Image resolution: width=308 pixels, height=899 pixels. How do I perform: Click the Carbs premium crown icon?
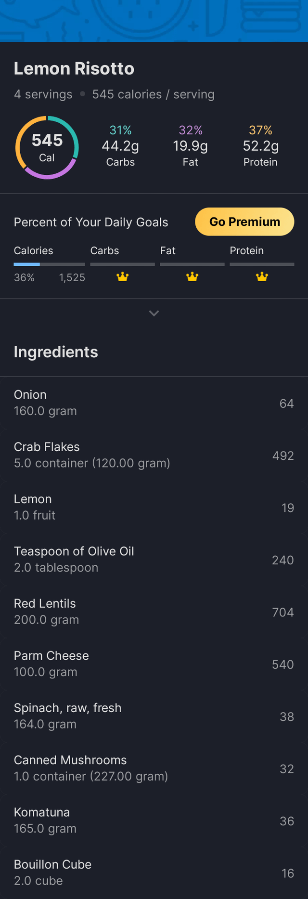tap(123, 277)
